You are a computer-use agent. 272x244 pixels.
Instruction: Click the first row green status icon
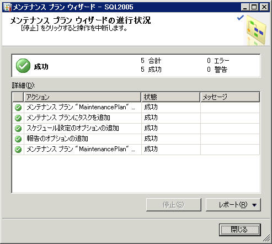click(18, 108)
